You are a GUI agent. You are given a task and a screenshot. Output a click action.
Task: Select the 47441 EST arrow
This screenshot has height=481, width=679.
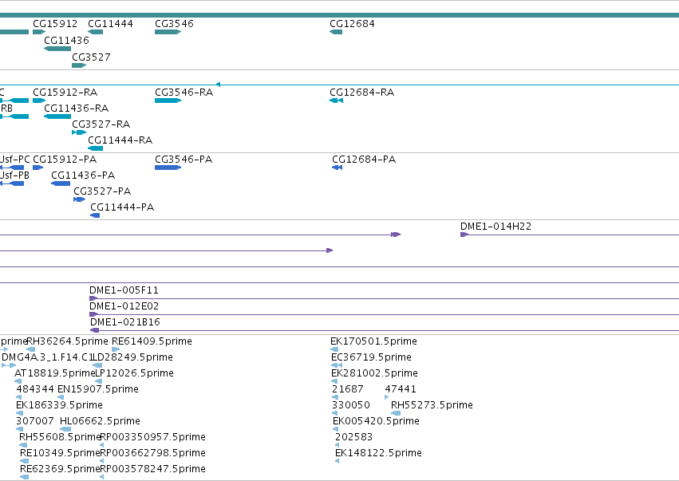pos(387,397)
